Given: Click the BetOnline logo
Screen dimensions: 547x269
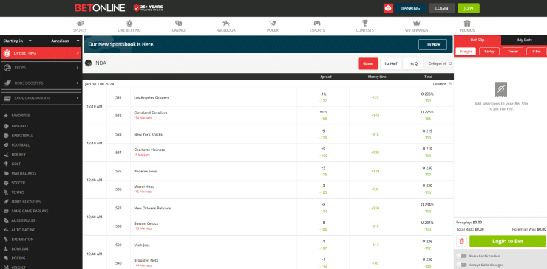Looking at the screenshot, I should click(100, 7).
